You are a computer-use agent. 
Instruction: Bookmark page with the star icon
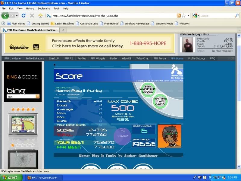[184, 16]
